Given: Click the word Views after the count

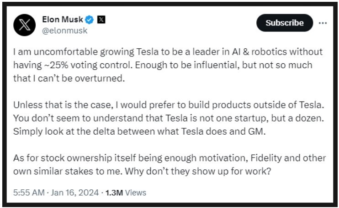Looking at the screenshot, I should (136, 193).
